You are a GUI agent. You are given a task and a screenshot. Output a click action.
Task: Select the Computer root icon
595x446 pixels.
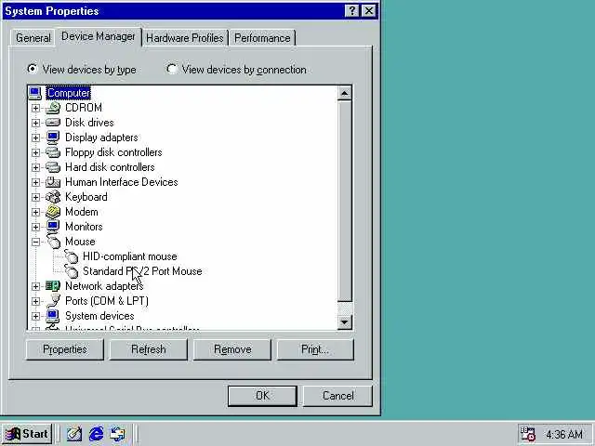coord(35,93)
